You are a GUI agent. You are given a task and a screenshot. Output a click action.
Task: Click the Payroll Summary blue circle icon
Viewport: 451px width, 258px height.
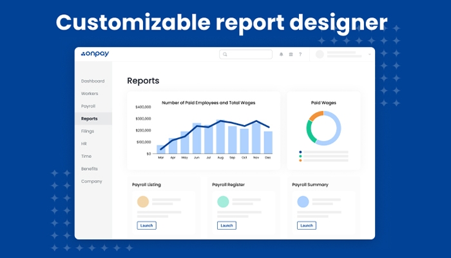click(x=303, y=202)
